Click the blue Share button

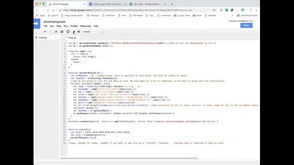pos(246,26)
